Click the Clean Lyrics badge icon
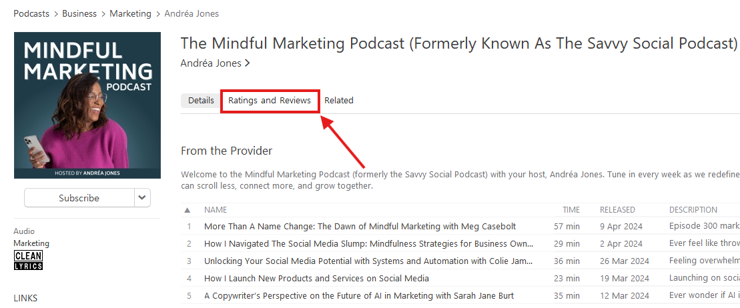Viewport: 740px width, 308px height. coord(28,261)
